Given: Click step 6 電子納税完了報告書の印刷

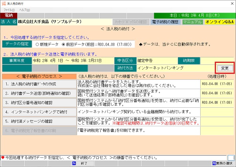Looking at the screenshot, I should point(39,130).
